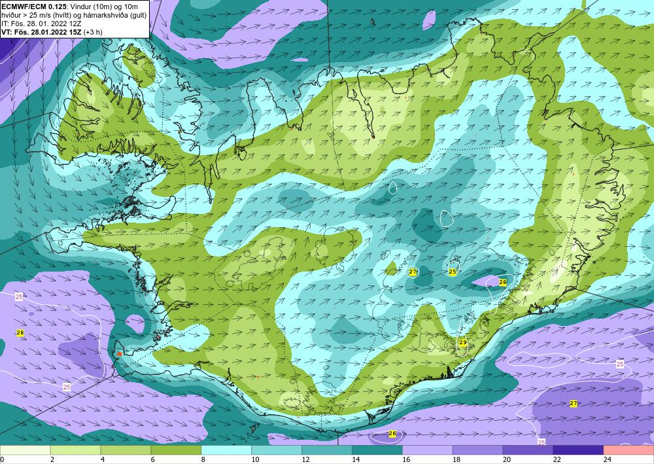The image size is (654, 464).
Task: Pick the violet 20–22 m/s legend swatch
Action: point(528,450)
